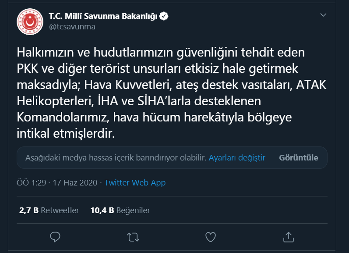349x253 pixels.
Task: Like the tweet with heart icon
Action: (x=211, y=237)
